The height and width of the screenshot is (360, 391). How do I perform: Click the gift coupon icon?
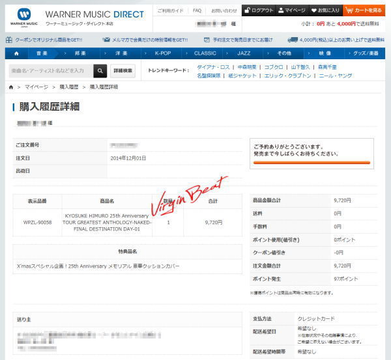coord(8,40)
